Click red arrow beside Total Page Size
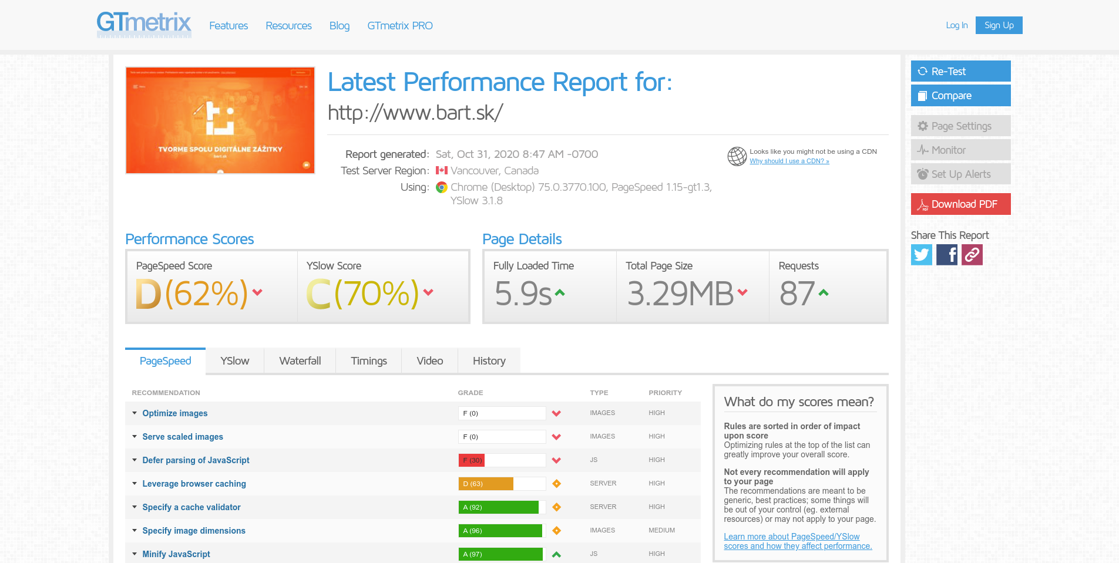This screenshot has width=1119, height=563. pos(742,292)
